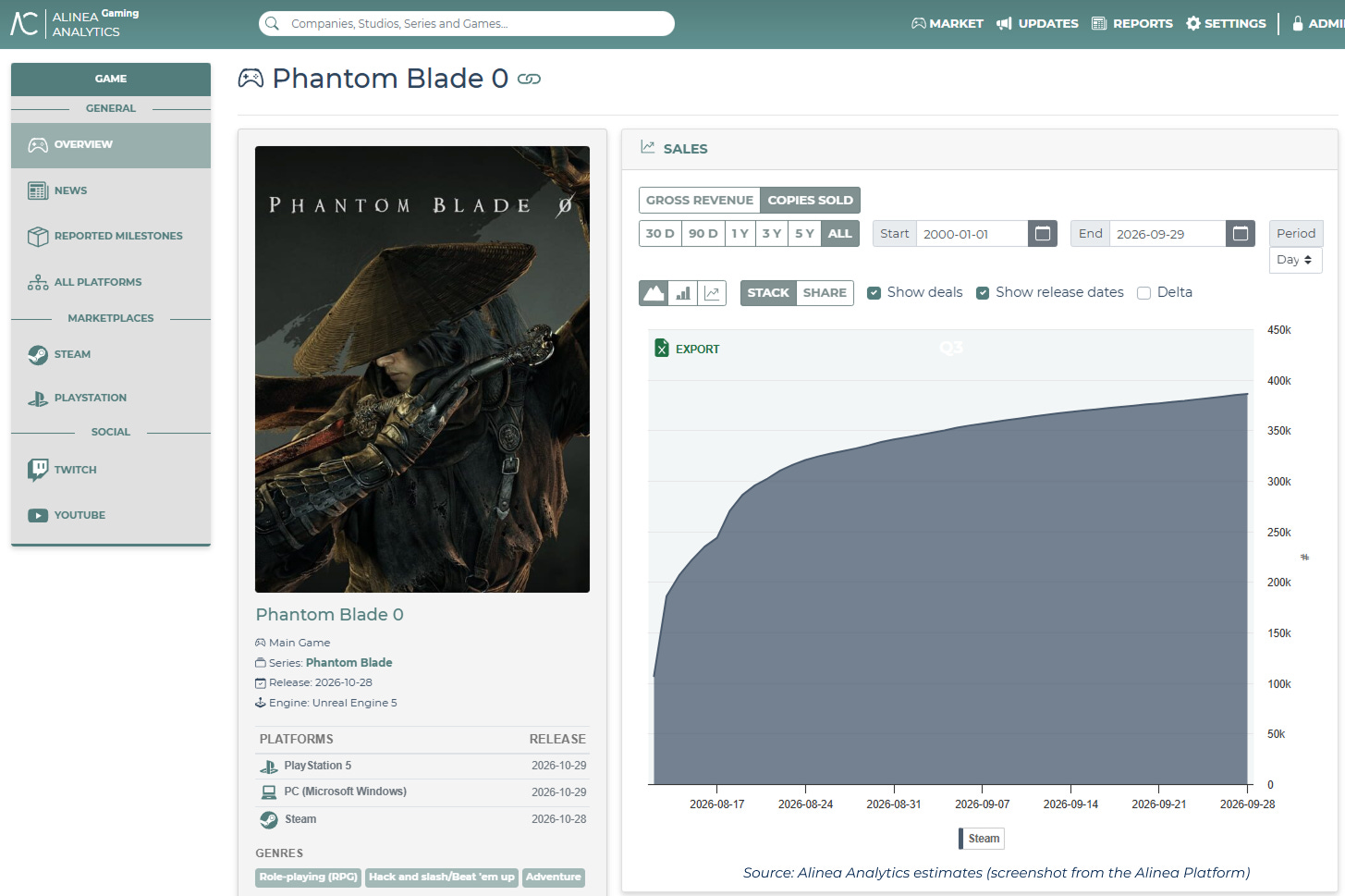Click the Steam icon in sidebar
The width and height of the screenshot is (1345, 896).
[38, 355]
